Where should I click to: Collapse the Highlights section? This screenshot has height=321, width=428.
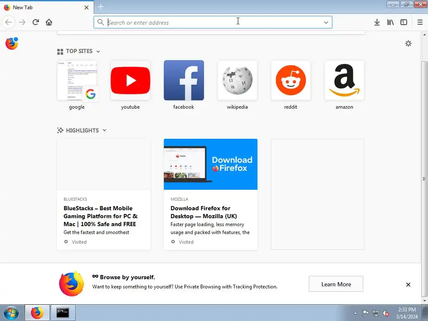tap(104, 130)
